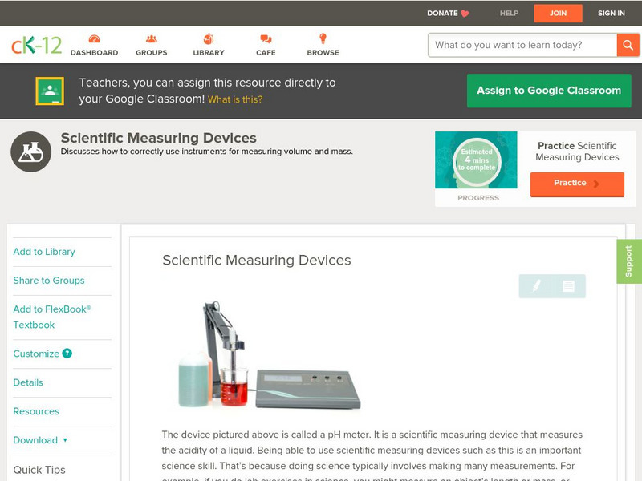
Task: Start the orange Practice button
Action: [x=576, y=184]
